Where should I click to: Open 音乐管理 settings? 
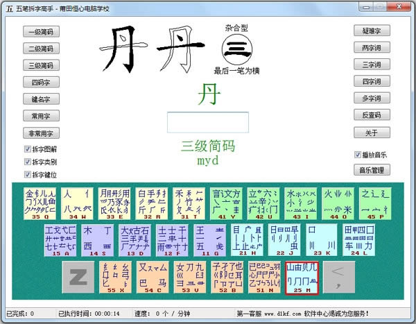point(372,170)
